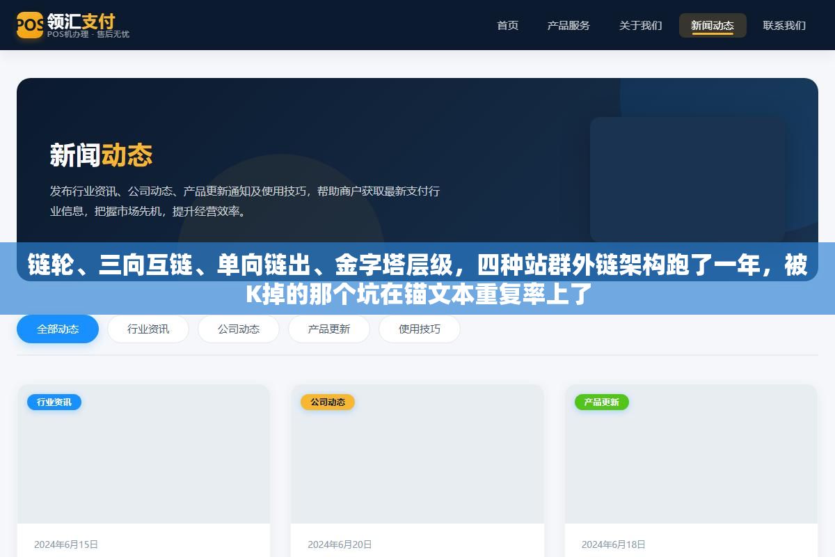Viewport: 835px width, 557px height.
Task: Click the POS logo icon
Action: point(30,25)
